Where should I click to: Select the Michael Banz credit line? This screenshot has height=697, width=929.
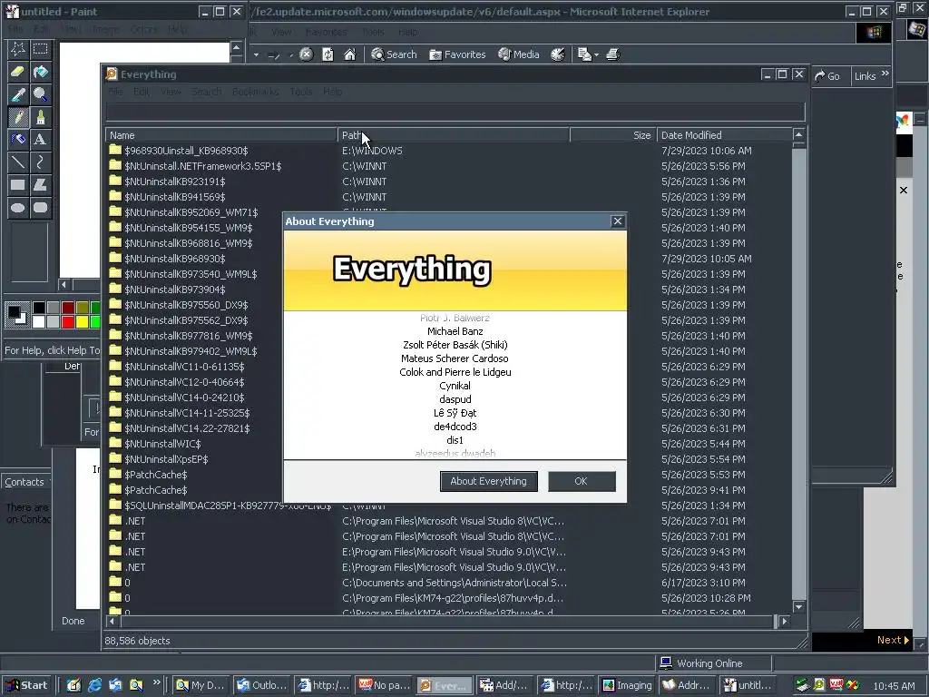click(455, 331)
